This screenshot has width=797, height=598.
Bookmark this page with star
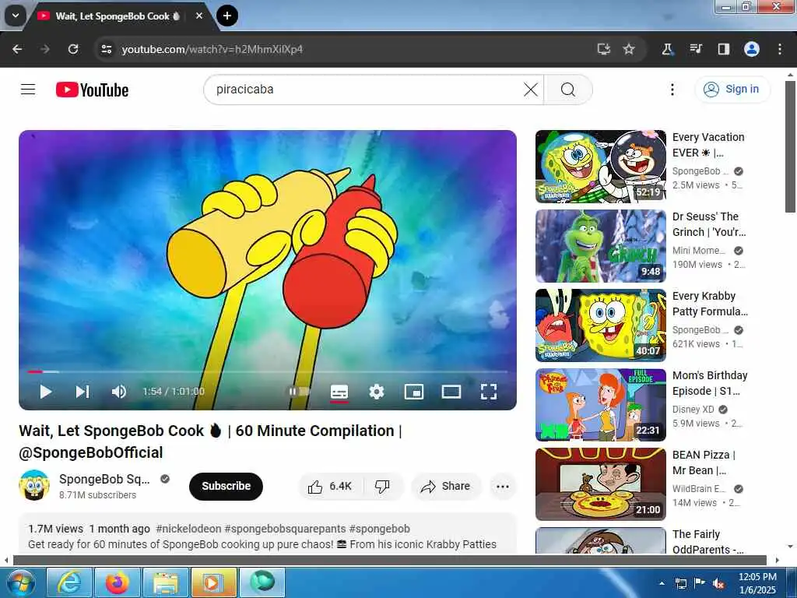629,49
